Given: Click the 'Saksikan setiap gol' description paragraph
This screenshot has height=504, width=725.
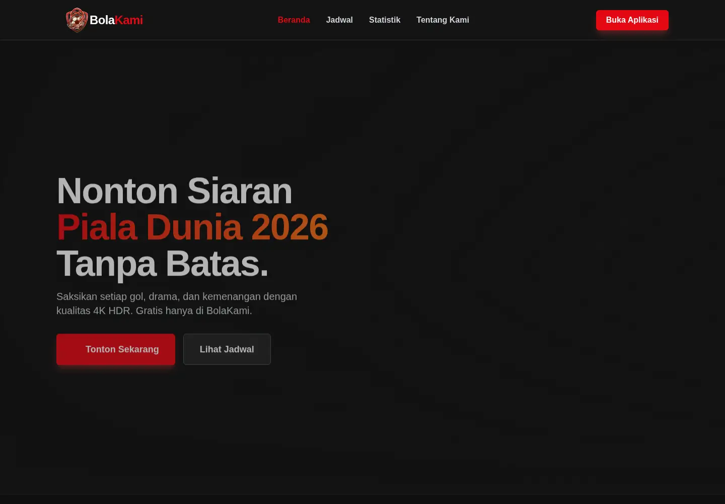Looking at the screenshot, I should click(177, 303).
